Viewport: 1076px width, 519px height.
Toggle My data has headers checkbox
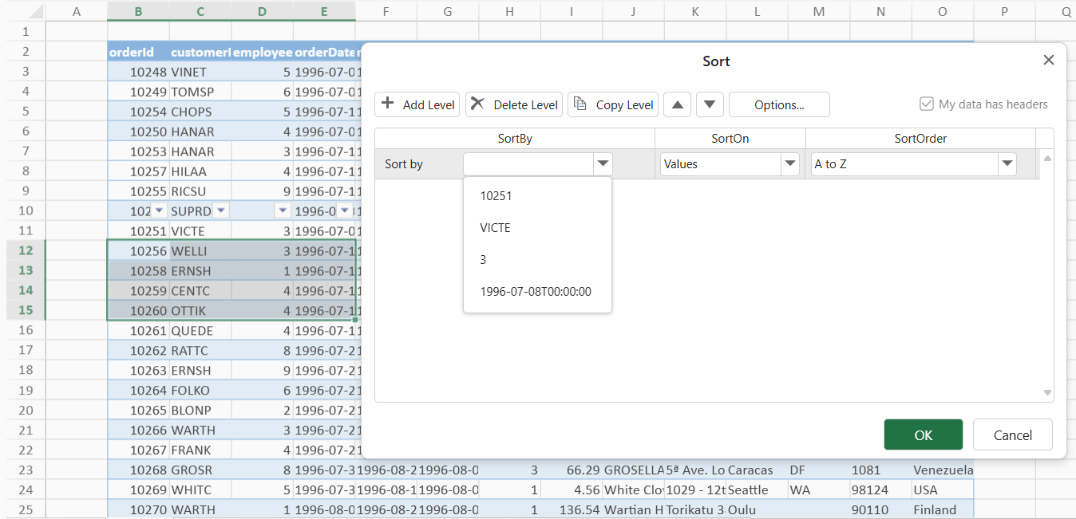927,104
